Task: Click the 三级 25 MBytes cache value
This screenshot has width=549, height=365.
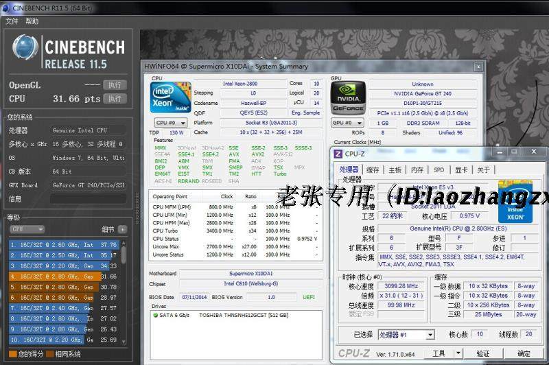Action: [488, 314]
